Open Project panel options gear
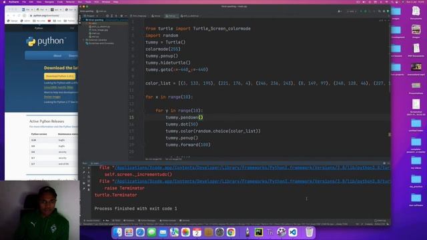Image resolution: width=427 pixels, height=240 pixels. pos(121,16)
